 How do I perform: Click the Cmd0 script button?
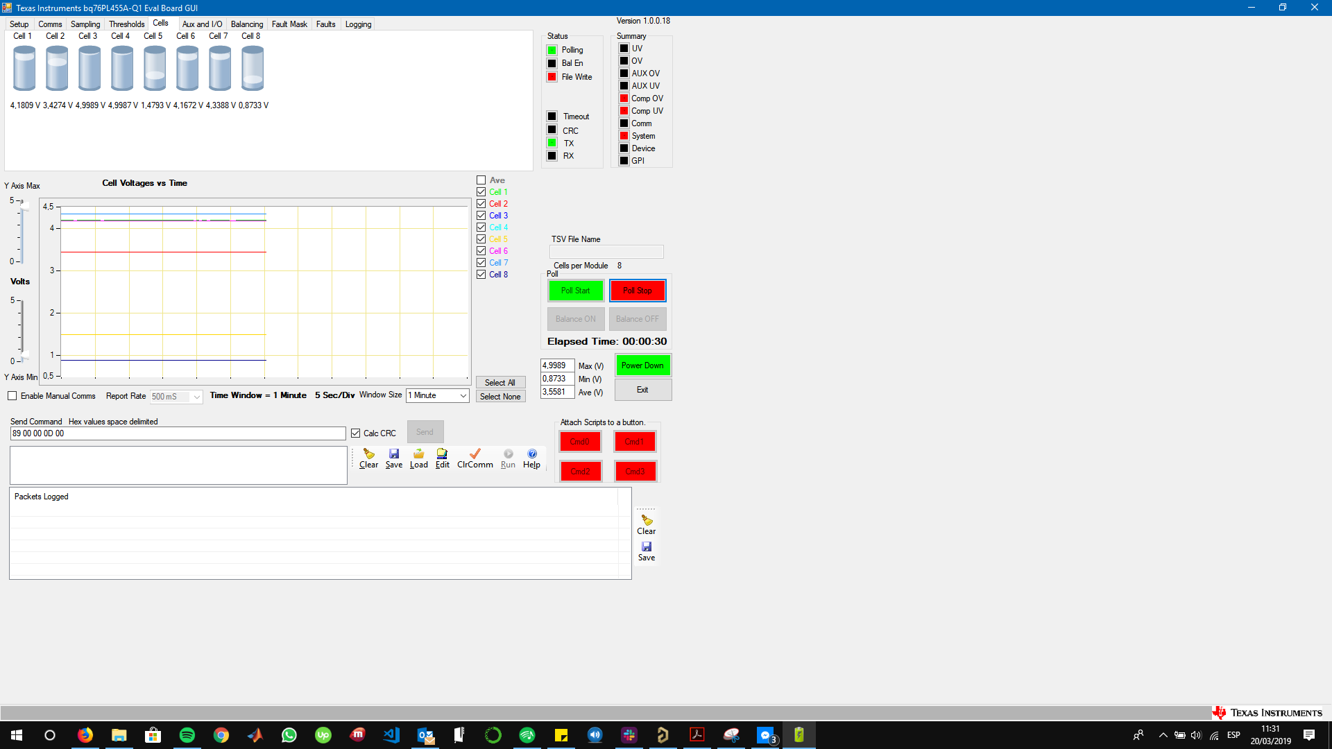tap(580, 442)
